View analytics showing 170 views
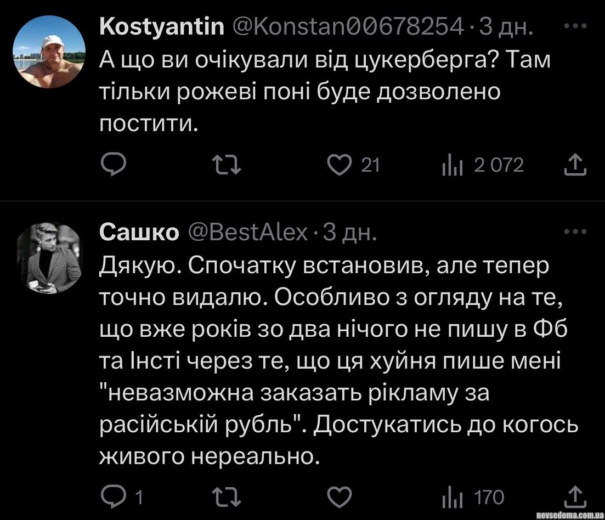The height and width of the screenshot is (520, 605). (451, 498)
